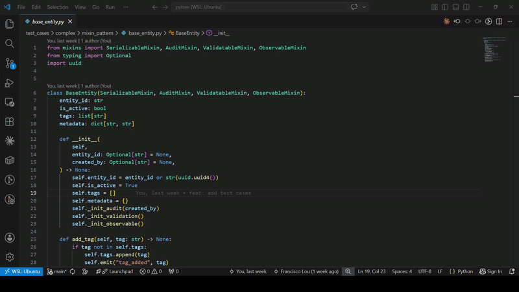Open the Run and Debug view

coord(10,82)
